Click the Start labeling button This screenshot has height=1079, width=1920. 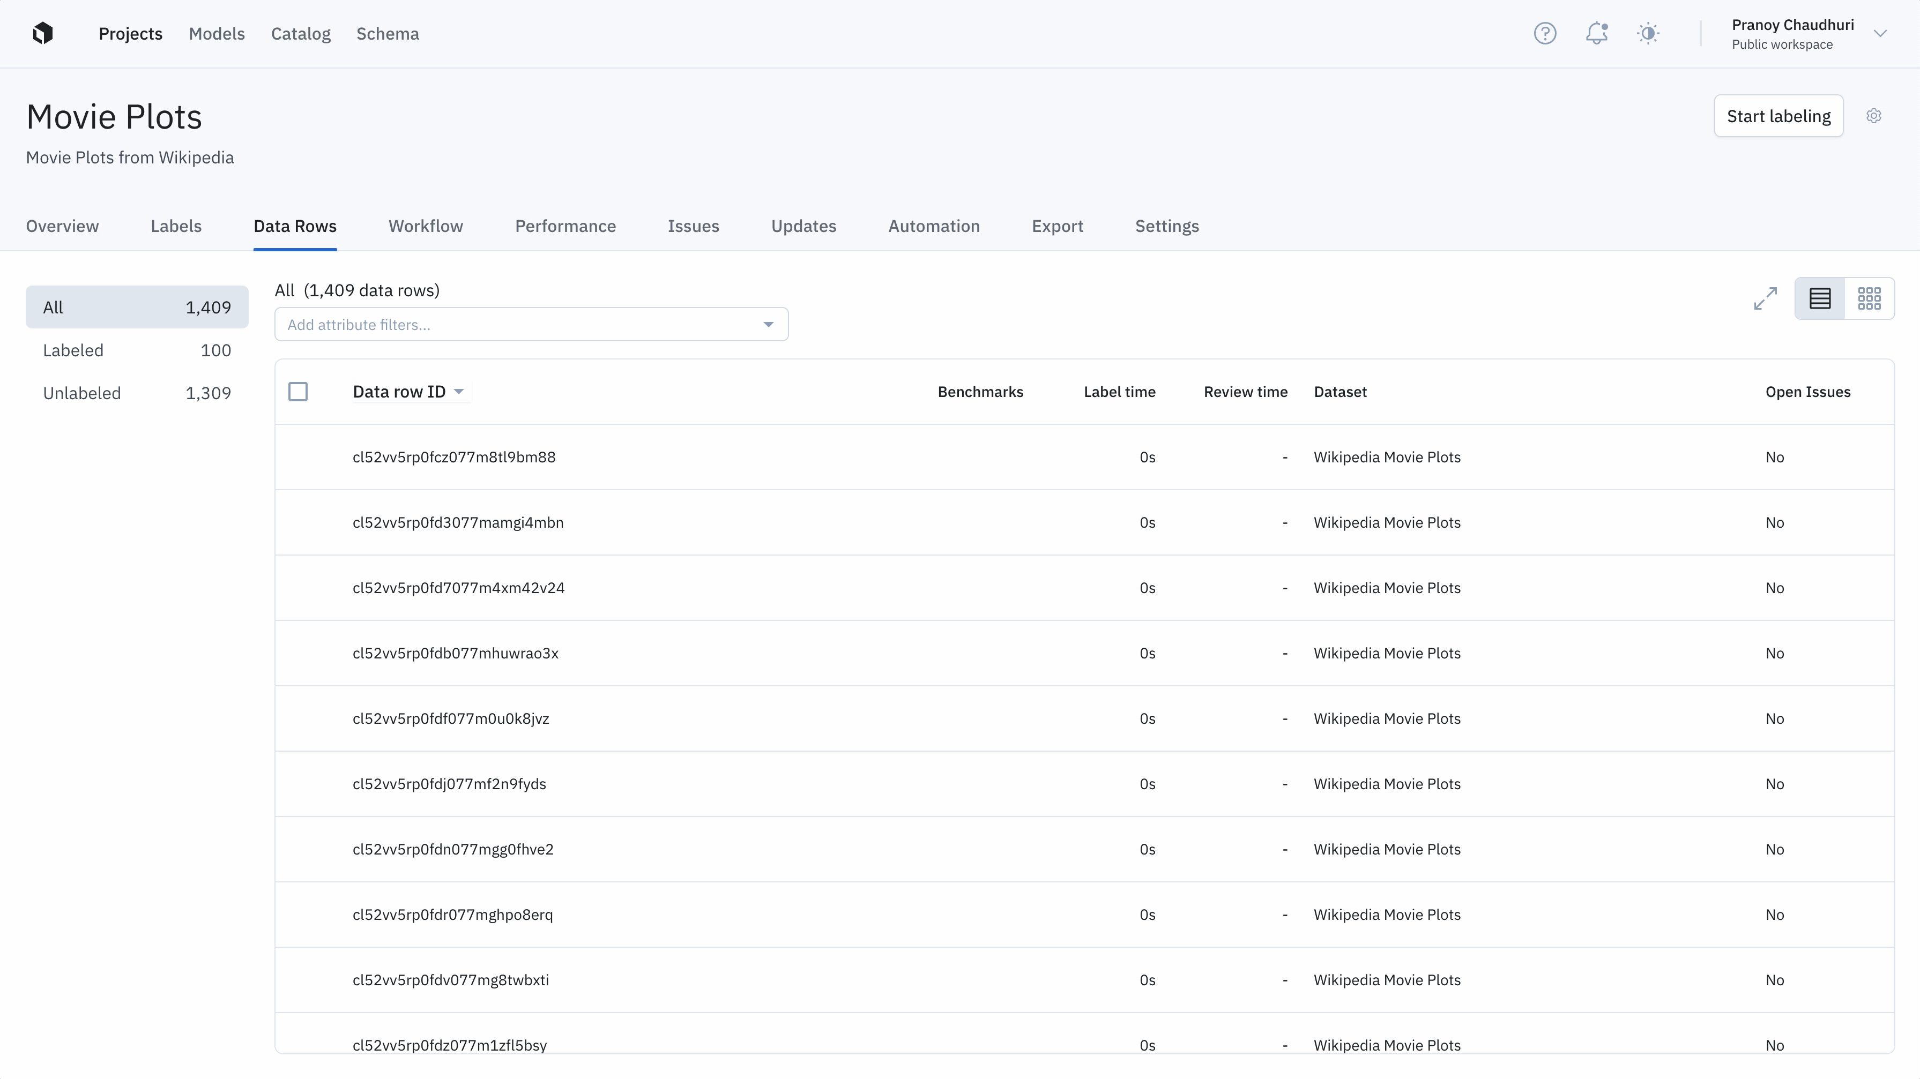[1778, 116]
